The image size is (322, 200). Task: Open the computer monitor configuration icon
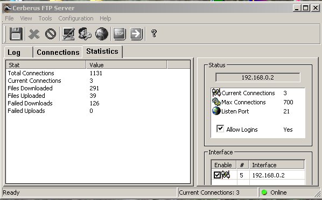(x=68, y=34)
